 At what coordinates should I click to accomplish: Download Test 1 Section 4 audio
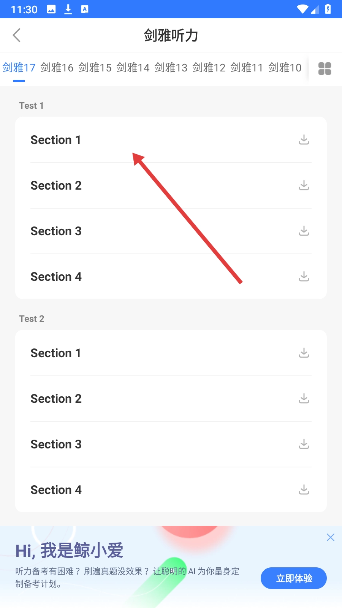304,277
